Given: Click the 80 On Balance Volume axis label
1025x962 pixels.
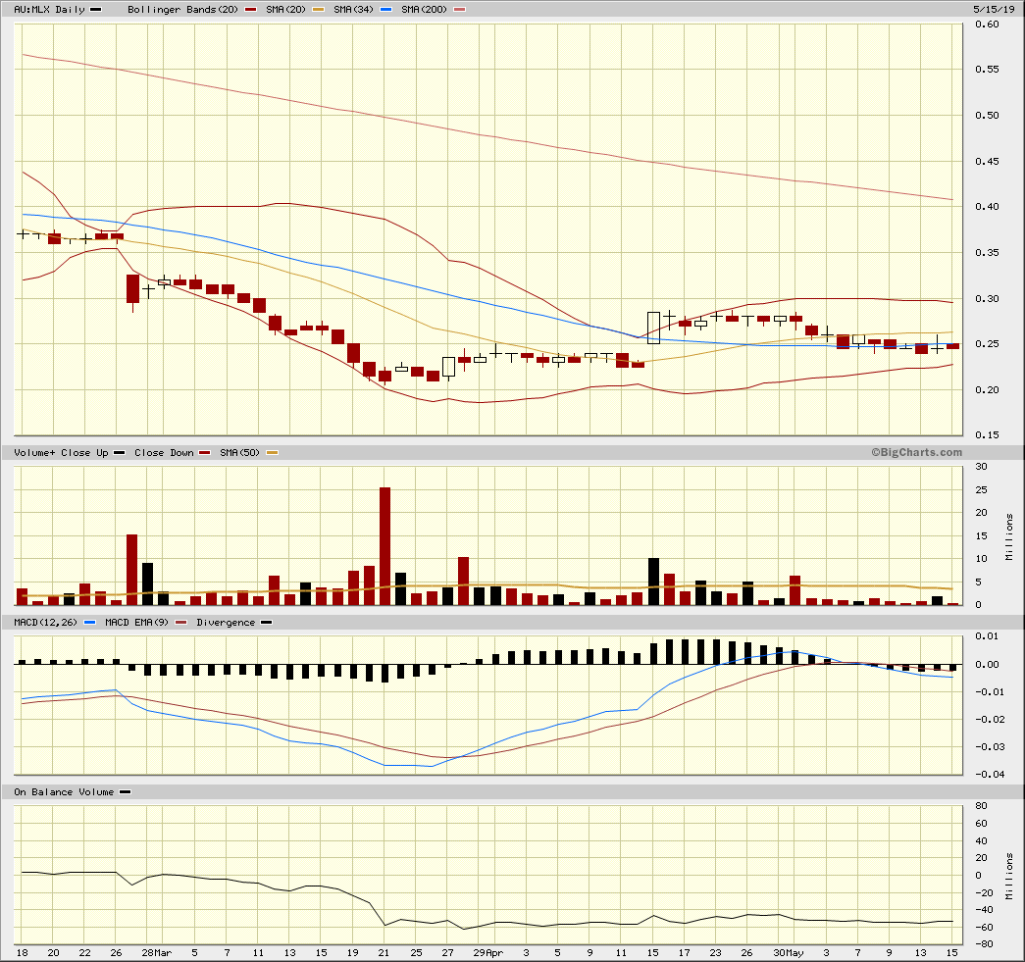Looking at the screenshot, I should pos(981,806).
